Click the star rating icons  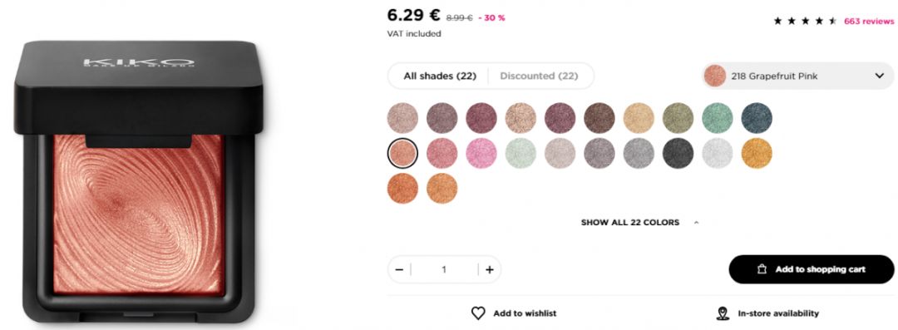(x=805, y=22)
